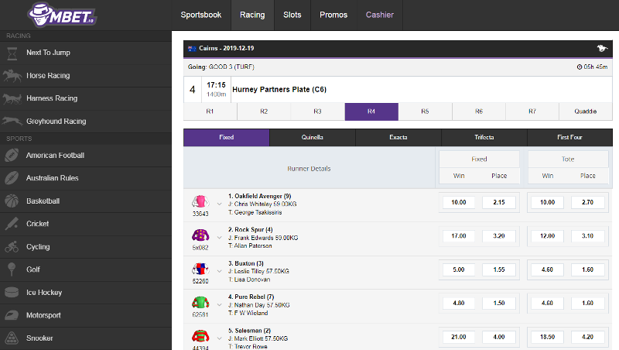Select the active R4 race tab

371,112
